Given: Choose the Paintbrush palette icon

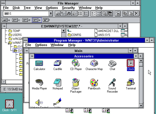Looking at the screenshot, I should 94,82.
